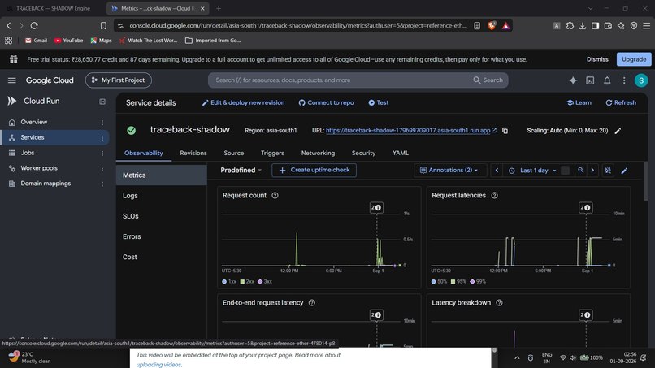Image resolution: width=655 pixels, height=368 pixels.
Task: Open the Google Cloud navigation hamburger menu
Action: pyautogui.click(x=11, y=80)
